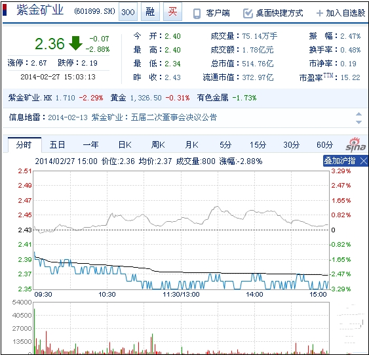Click the 融 margin trading button
Image resolution: width=369 pixels, height=355 pixels.
(150, 12)
